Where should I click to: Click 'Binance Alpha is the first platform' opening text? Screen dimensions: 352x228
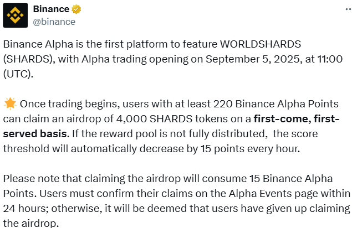[85, 44]
